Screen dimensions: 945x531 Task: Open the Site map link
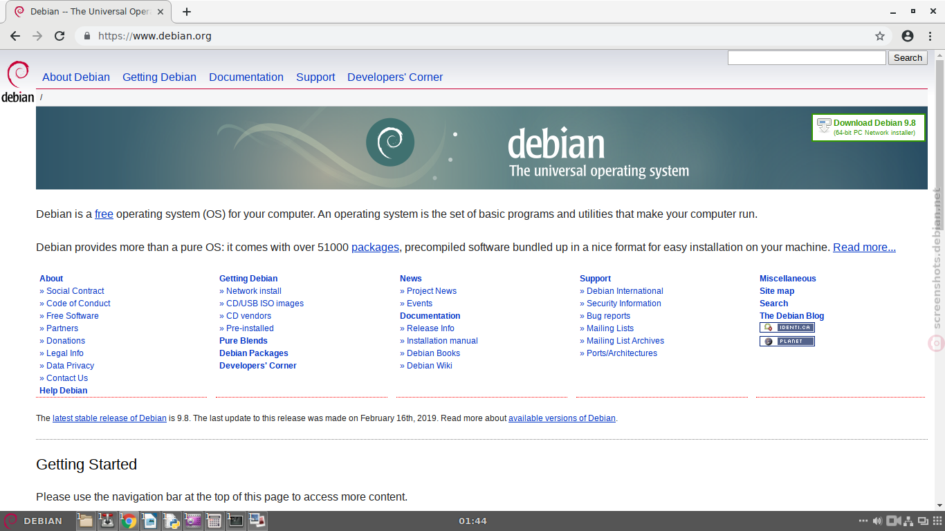coord(777,291)
